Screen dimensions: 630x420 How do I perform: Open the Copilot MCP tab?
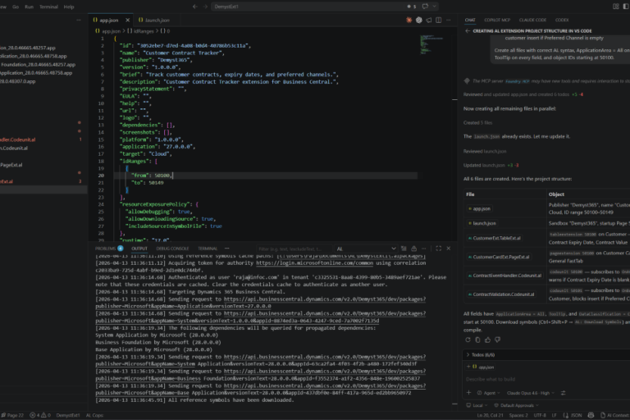pos(497,20)
